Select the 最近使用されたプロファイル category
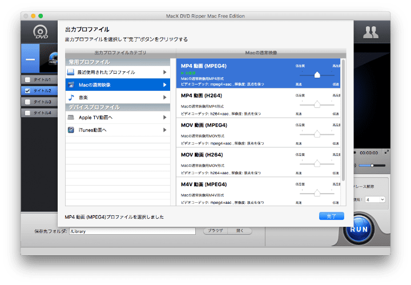Screen dimensions: 411x285 (118, 72)
